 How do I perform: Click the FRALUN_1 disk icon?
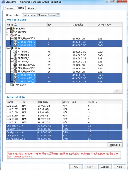(15, 52)
